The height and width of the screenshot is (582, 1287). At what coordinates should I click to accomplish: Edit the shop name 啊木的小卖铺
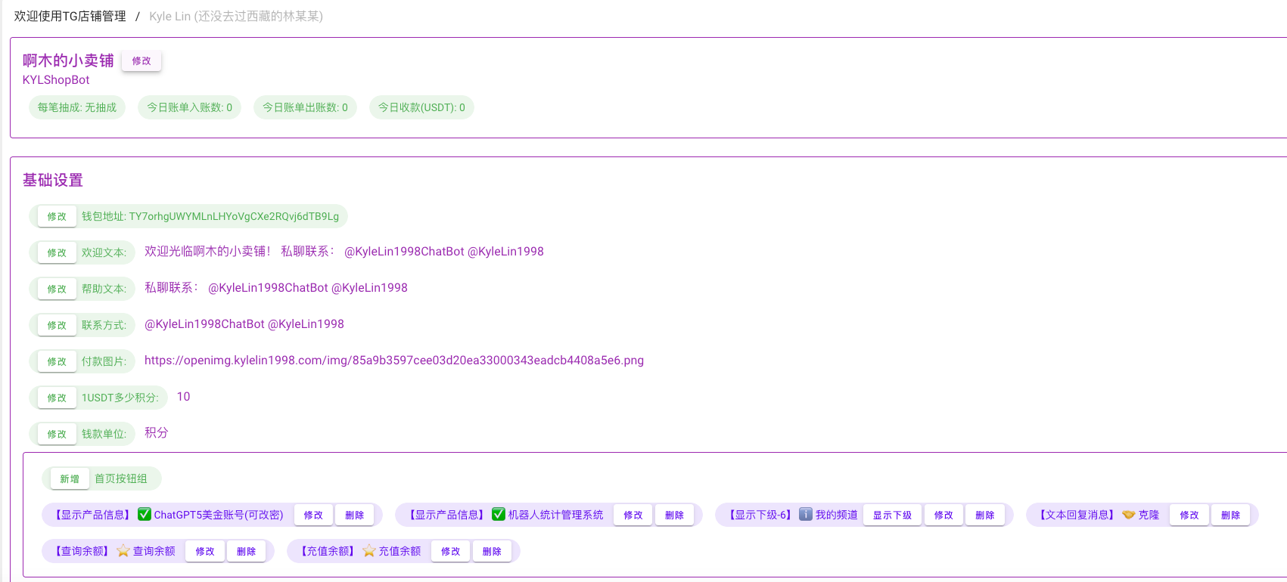(x=141, y=61)
